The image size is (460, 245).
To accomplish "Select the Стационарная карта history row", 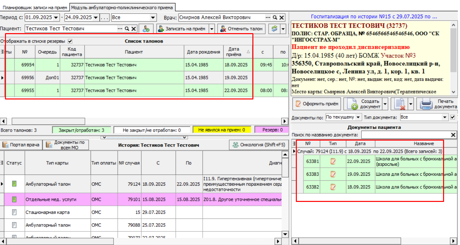I will click(x=141, y=212).
